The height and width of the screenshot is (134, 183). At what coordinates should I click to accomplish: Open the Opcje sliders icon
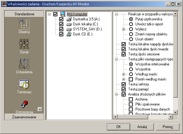(24, 44)
